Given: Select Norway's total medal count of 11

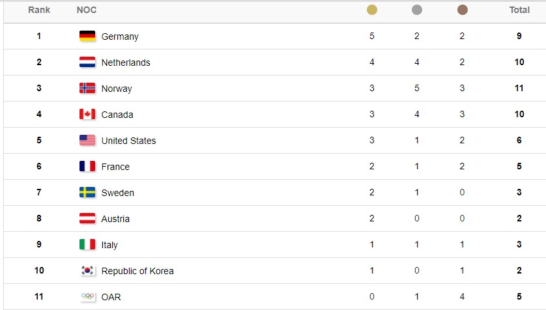Looking at the screenshot, I should (519, 88).
